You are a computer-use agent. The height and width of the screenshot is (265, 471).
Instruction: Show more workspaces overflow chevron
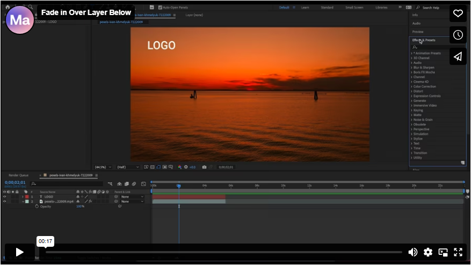coord(400,7)
